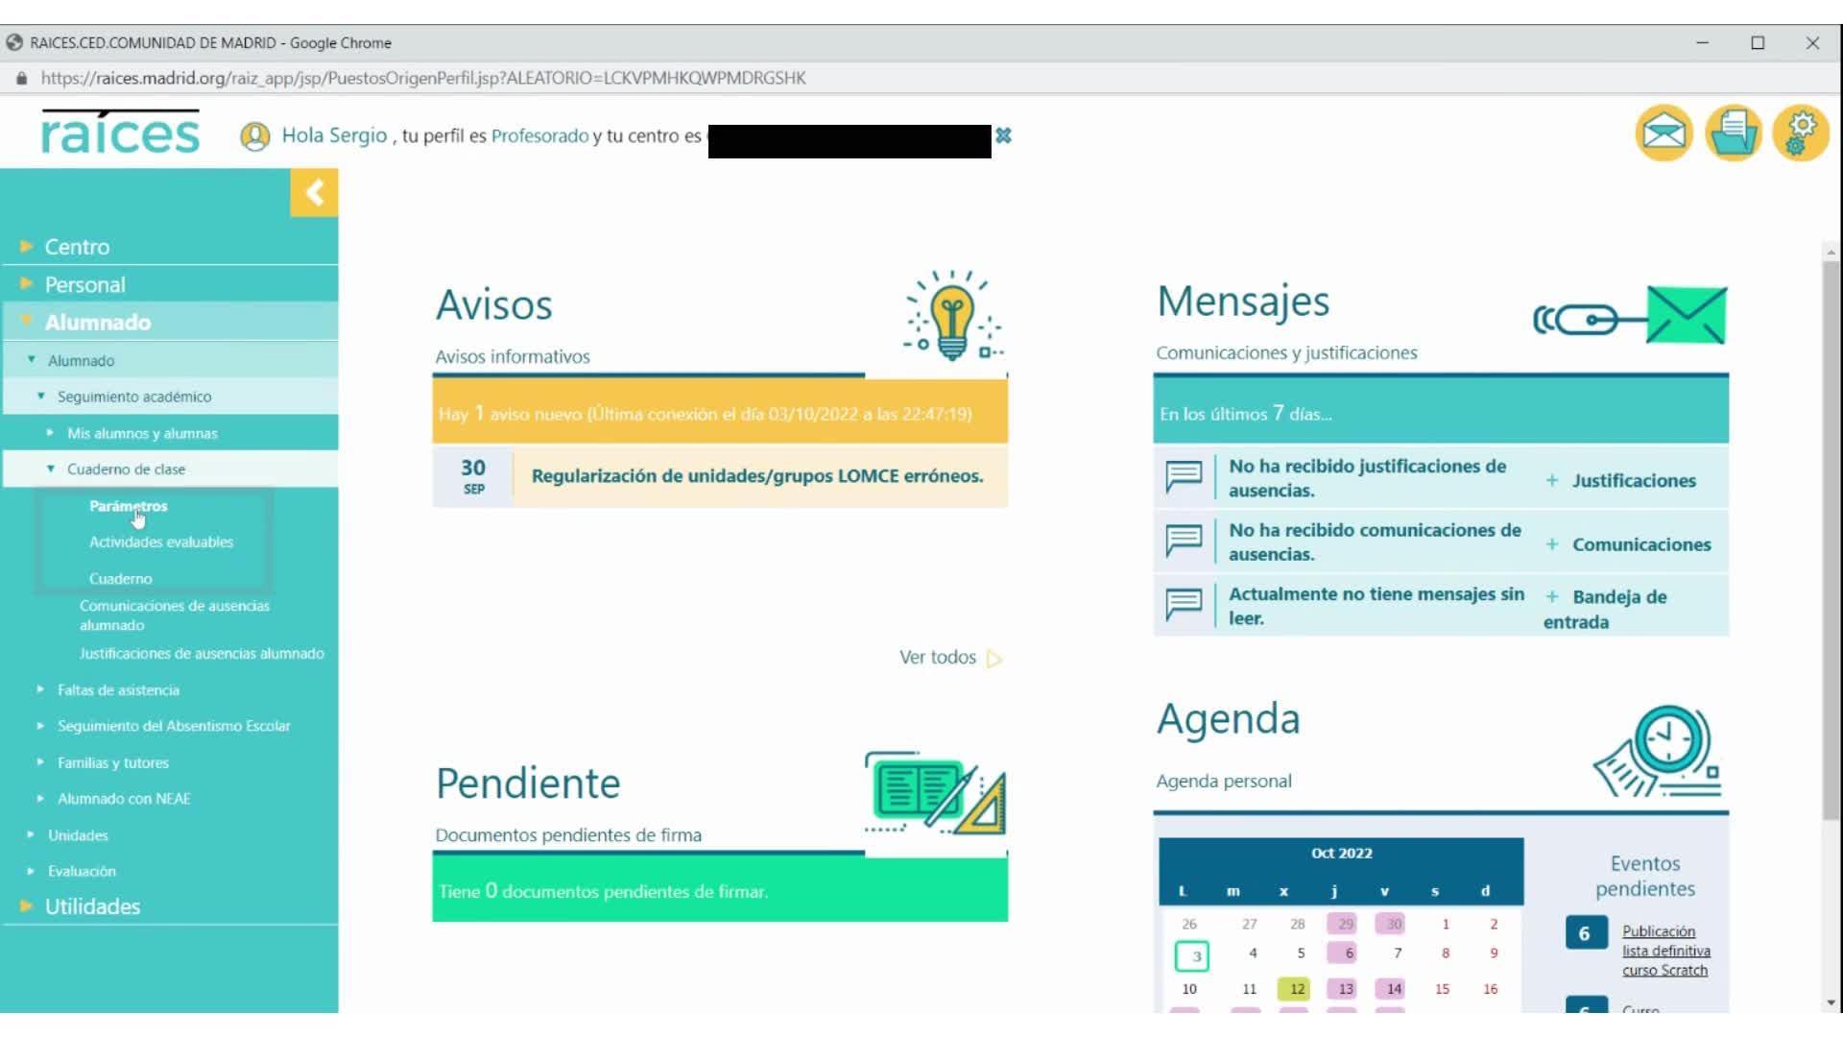Click the user profile avatar icon
Screen dimensions: 1843x1037
tap(254, 136)
